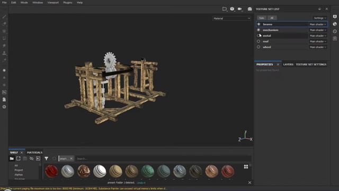Open Main shader dropdown for metal

pos(318,36)
